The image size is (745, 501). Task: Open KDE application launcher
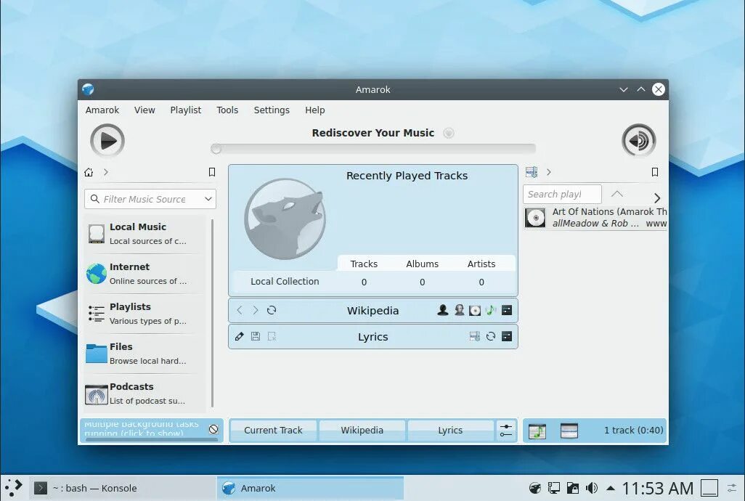click(x=13, y=488)
